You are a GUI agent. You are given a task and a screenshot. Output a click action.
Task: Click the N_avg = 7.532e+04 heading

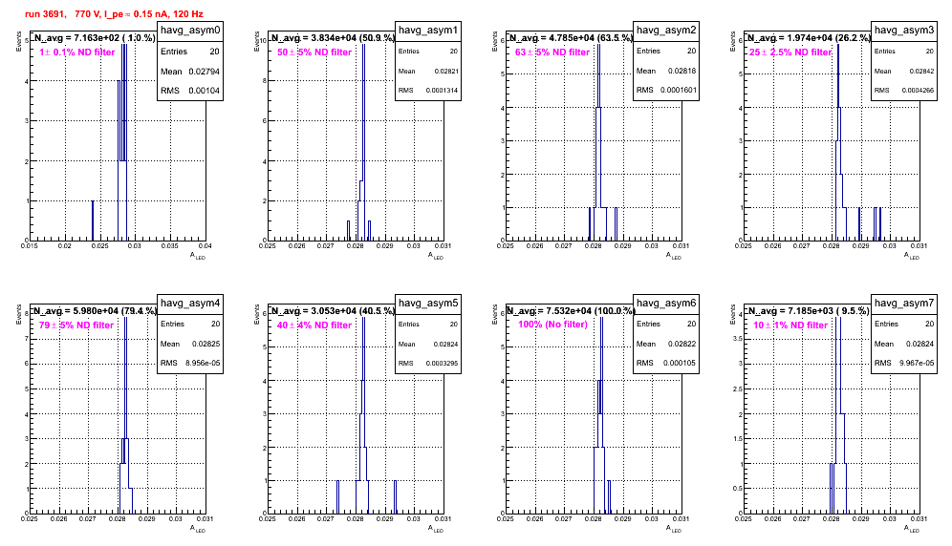(x=571, y=310)
